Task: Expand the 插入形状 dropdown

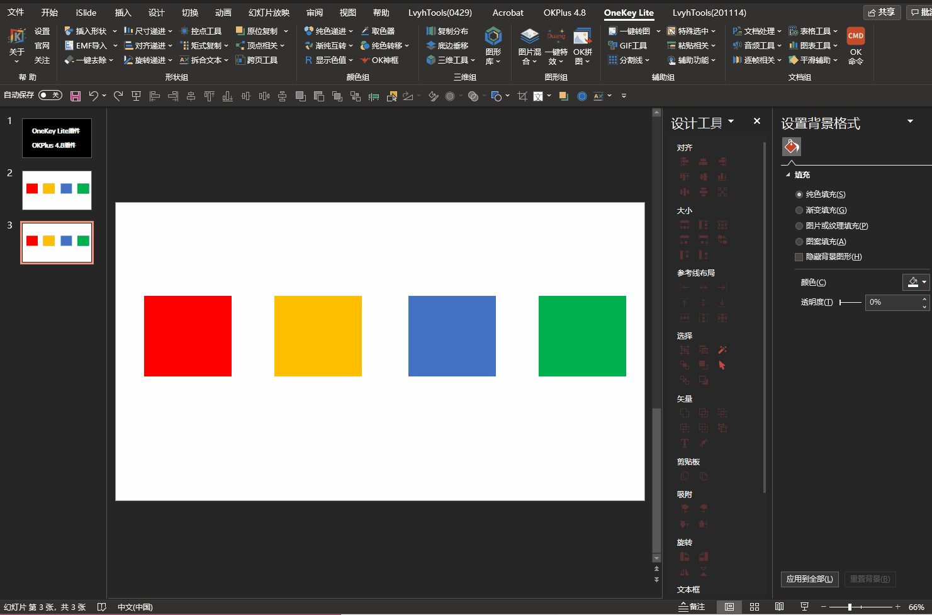Action: 115,31
